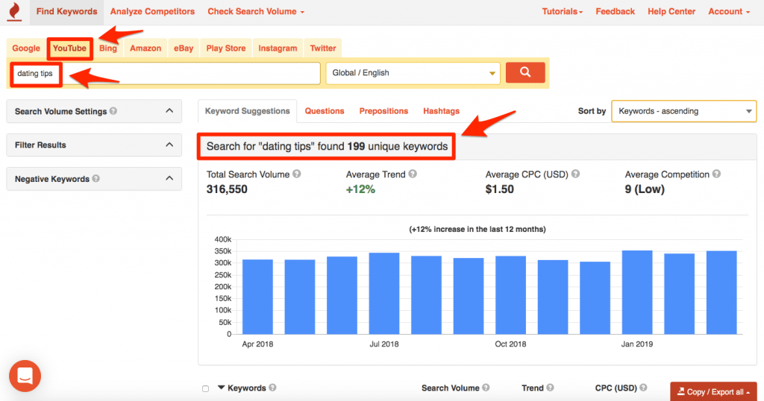Select the Bing platform tab
764x401 pixels.
(x=107, y=48)
